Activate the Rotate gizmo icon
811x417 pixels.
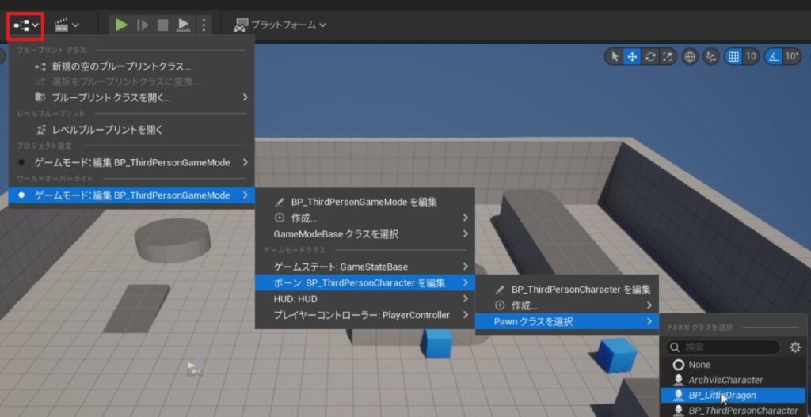click(x=650, y=57)
